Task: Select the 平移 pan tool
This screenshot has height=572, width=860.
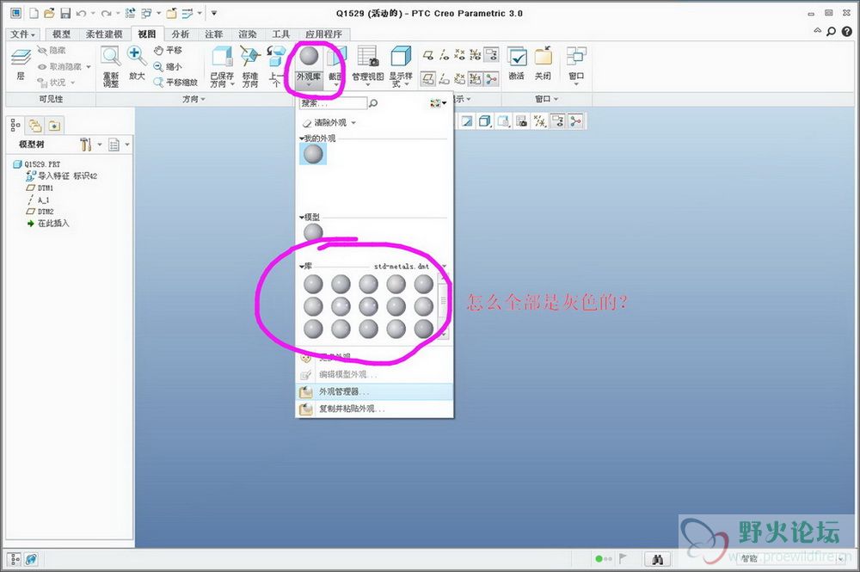Action: [x=168, y=51]
